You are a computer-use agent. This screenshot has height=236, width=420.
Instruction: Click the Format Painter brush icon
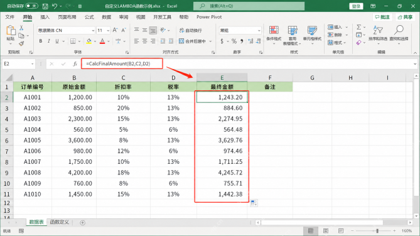(21, 43)
